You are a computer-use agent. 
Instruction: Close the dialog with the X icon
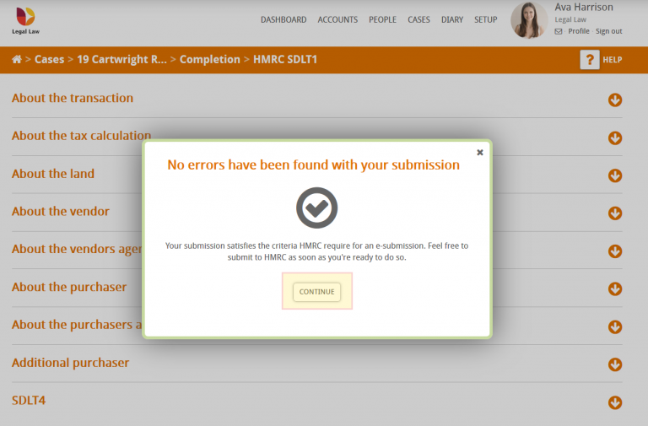pyautogui.click(x=480, y=153)
